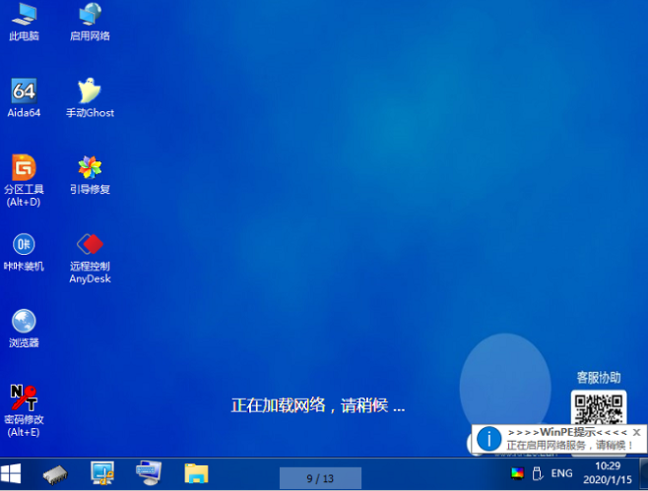Switch the ENG input language indicator
648x491 pixels.
pyautogui.click(x=561, y=474)
